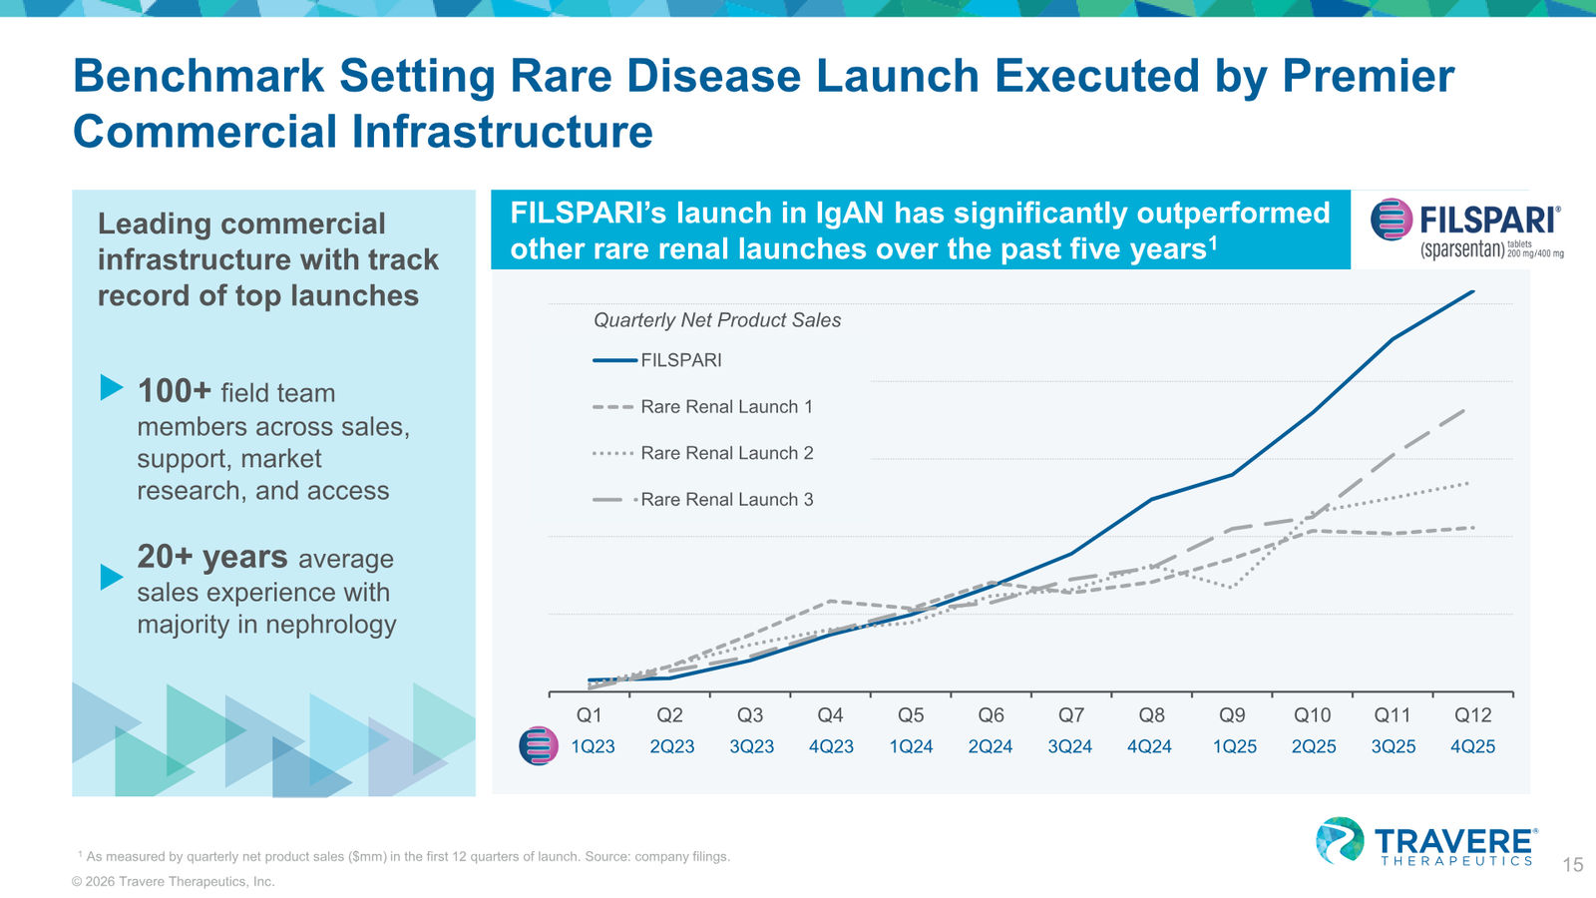
Task: Click the 3Q24 quarter label
Action: click(x=1070, y=746)
